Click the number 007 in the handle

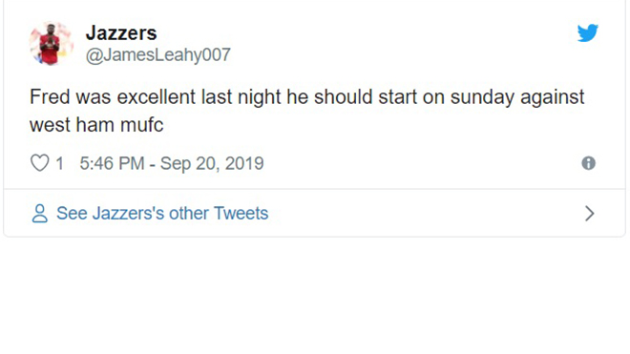(216, 54)
